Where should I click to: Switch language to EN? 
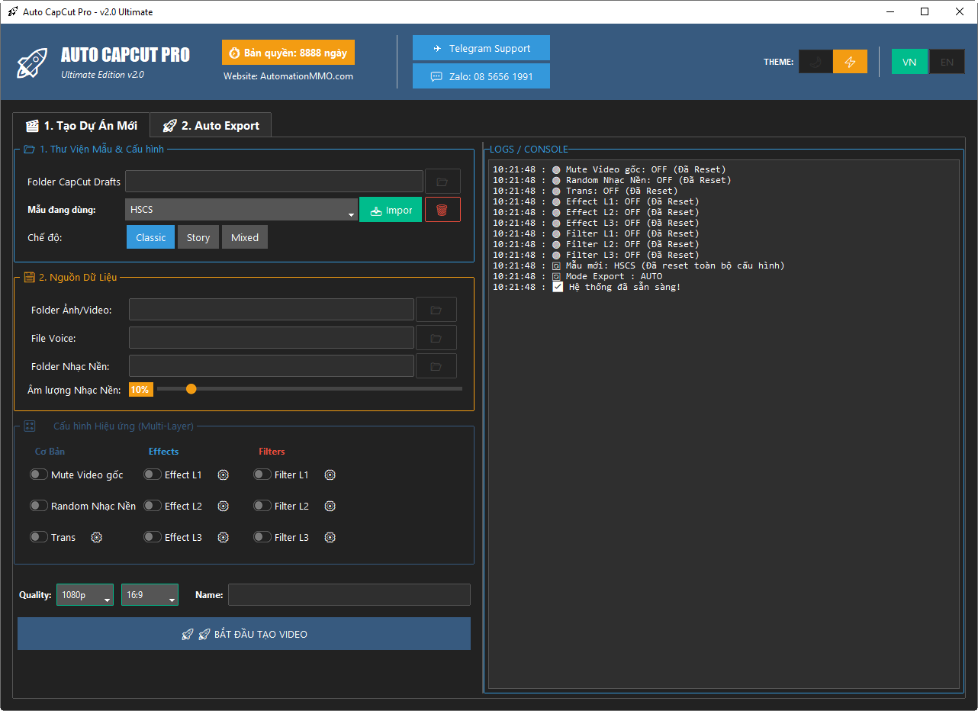[x=947, y=62]
